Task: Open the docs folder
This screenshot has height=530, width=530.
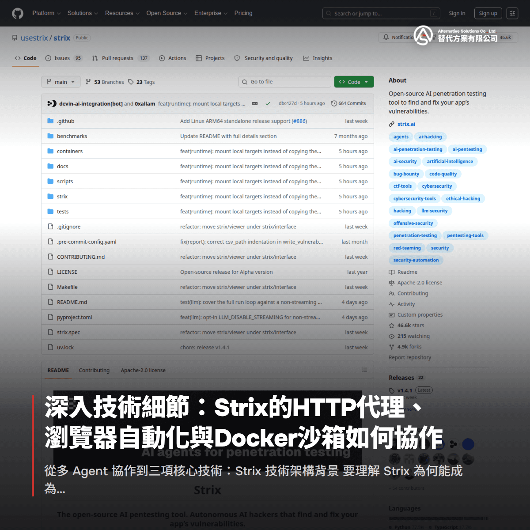Action: coord(63,167)
